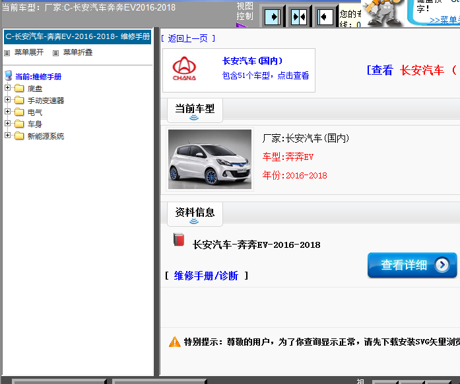
Task: Click the 车身 folder icon
Action: tap(19, 124)
